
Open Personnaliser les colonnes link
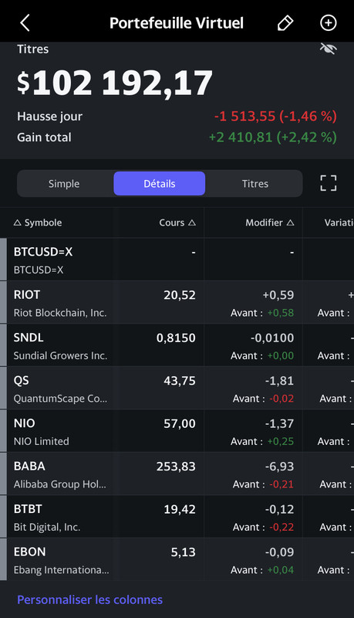click(x=89, y=600)
